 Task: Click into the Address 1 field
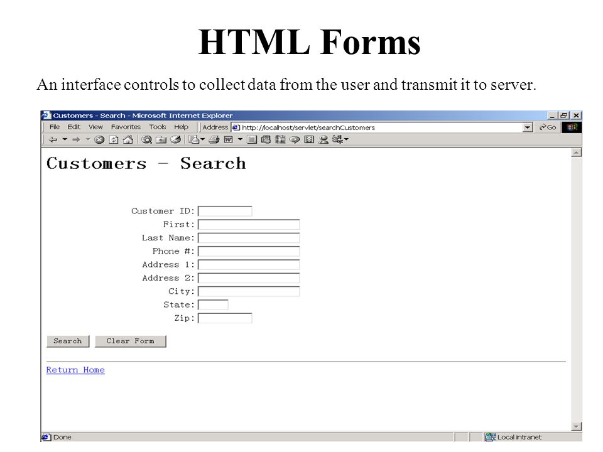(x=249, y=265)
